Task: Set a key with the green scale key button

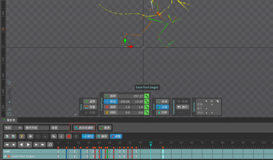Action: (147, 107)
